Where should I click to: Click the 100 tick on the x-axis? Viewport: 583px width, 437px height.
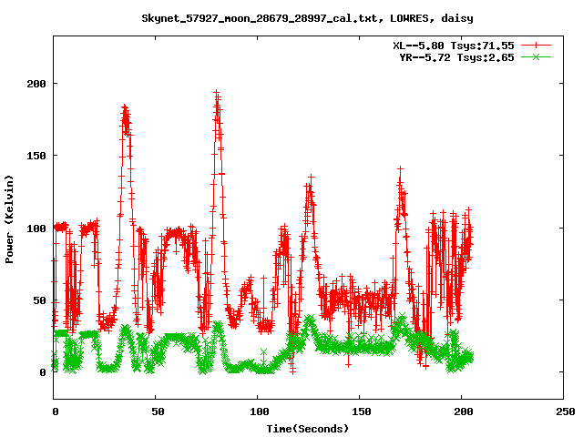pyautogui.click(x=257, y=412)
